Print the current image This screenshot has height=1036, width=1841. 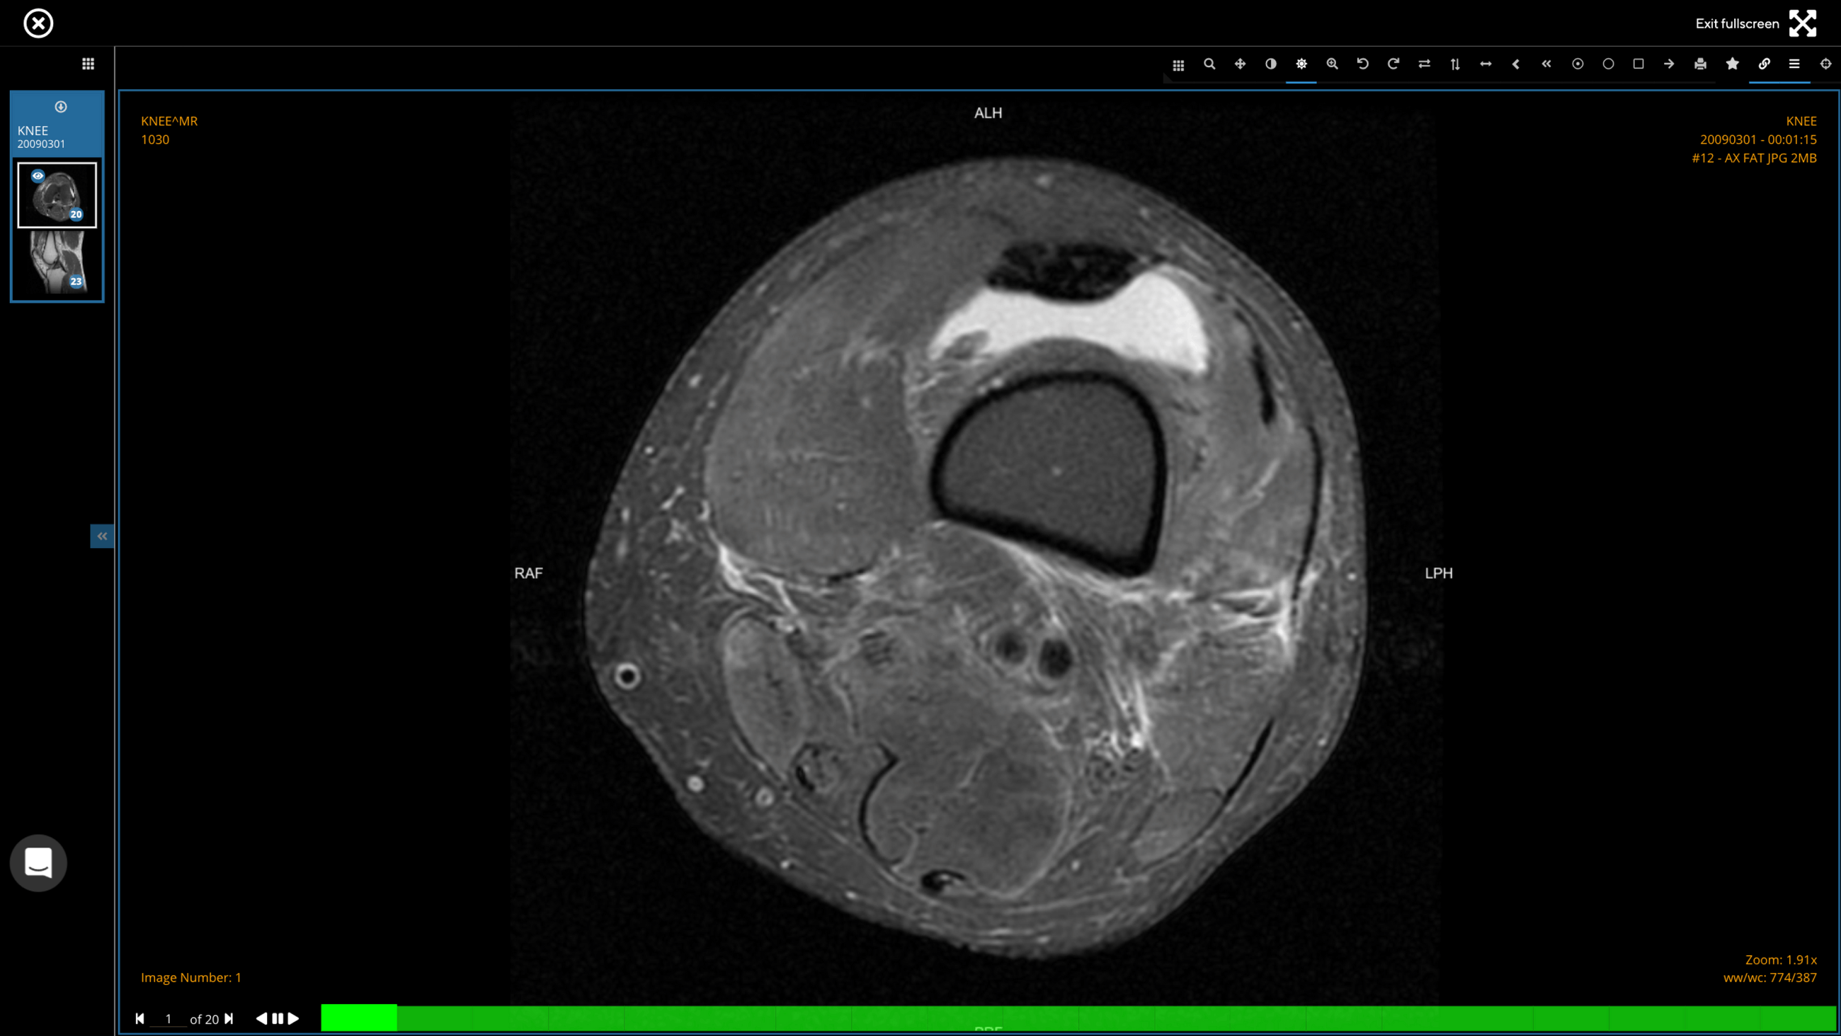[x=1700, y=64]
